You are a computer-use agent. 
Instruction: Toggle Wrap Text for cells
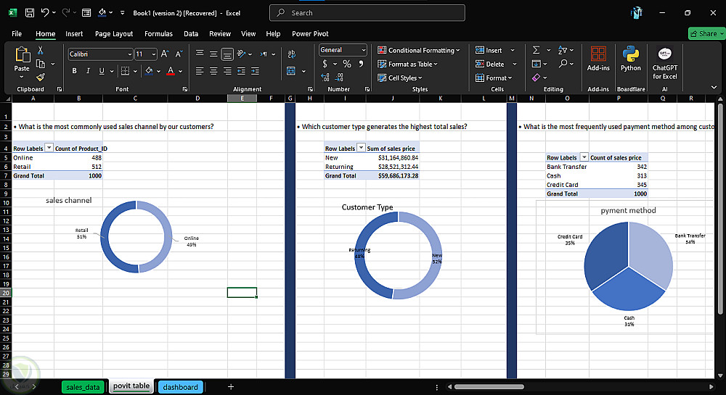(292, 54)
